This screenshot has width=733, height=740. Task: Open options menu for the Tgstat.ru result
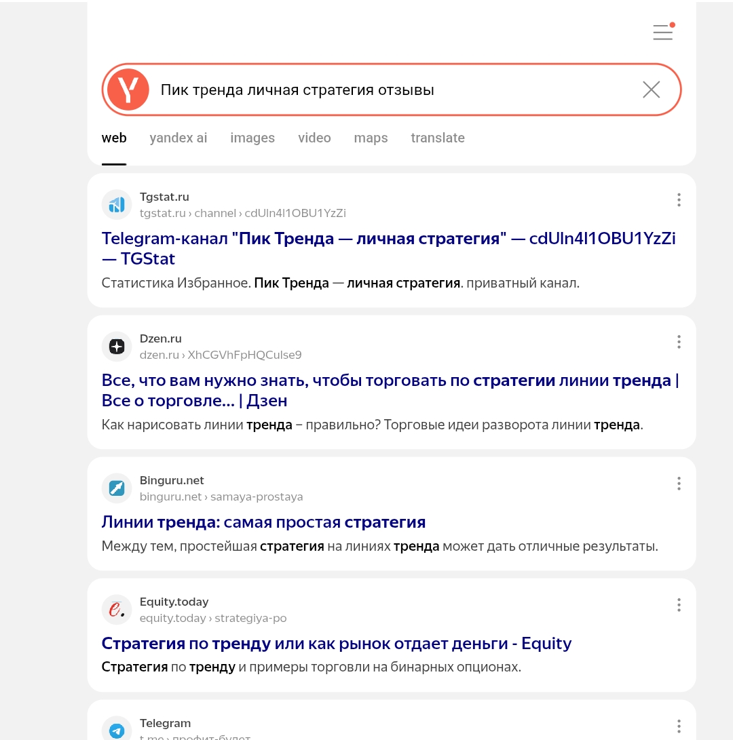[x=679, y=199]
